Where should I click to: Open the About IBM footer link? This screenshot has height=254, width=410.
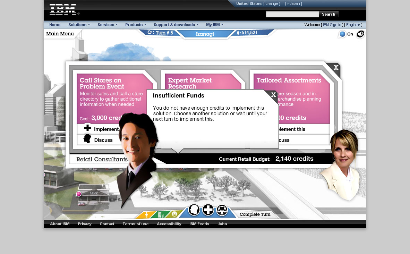click(x=60, y=224)
